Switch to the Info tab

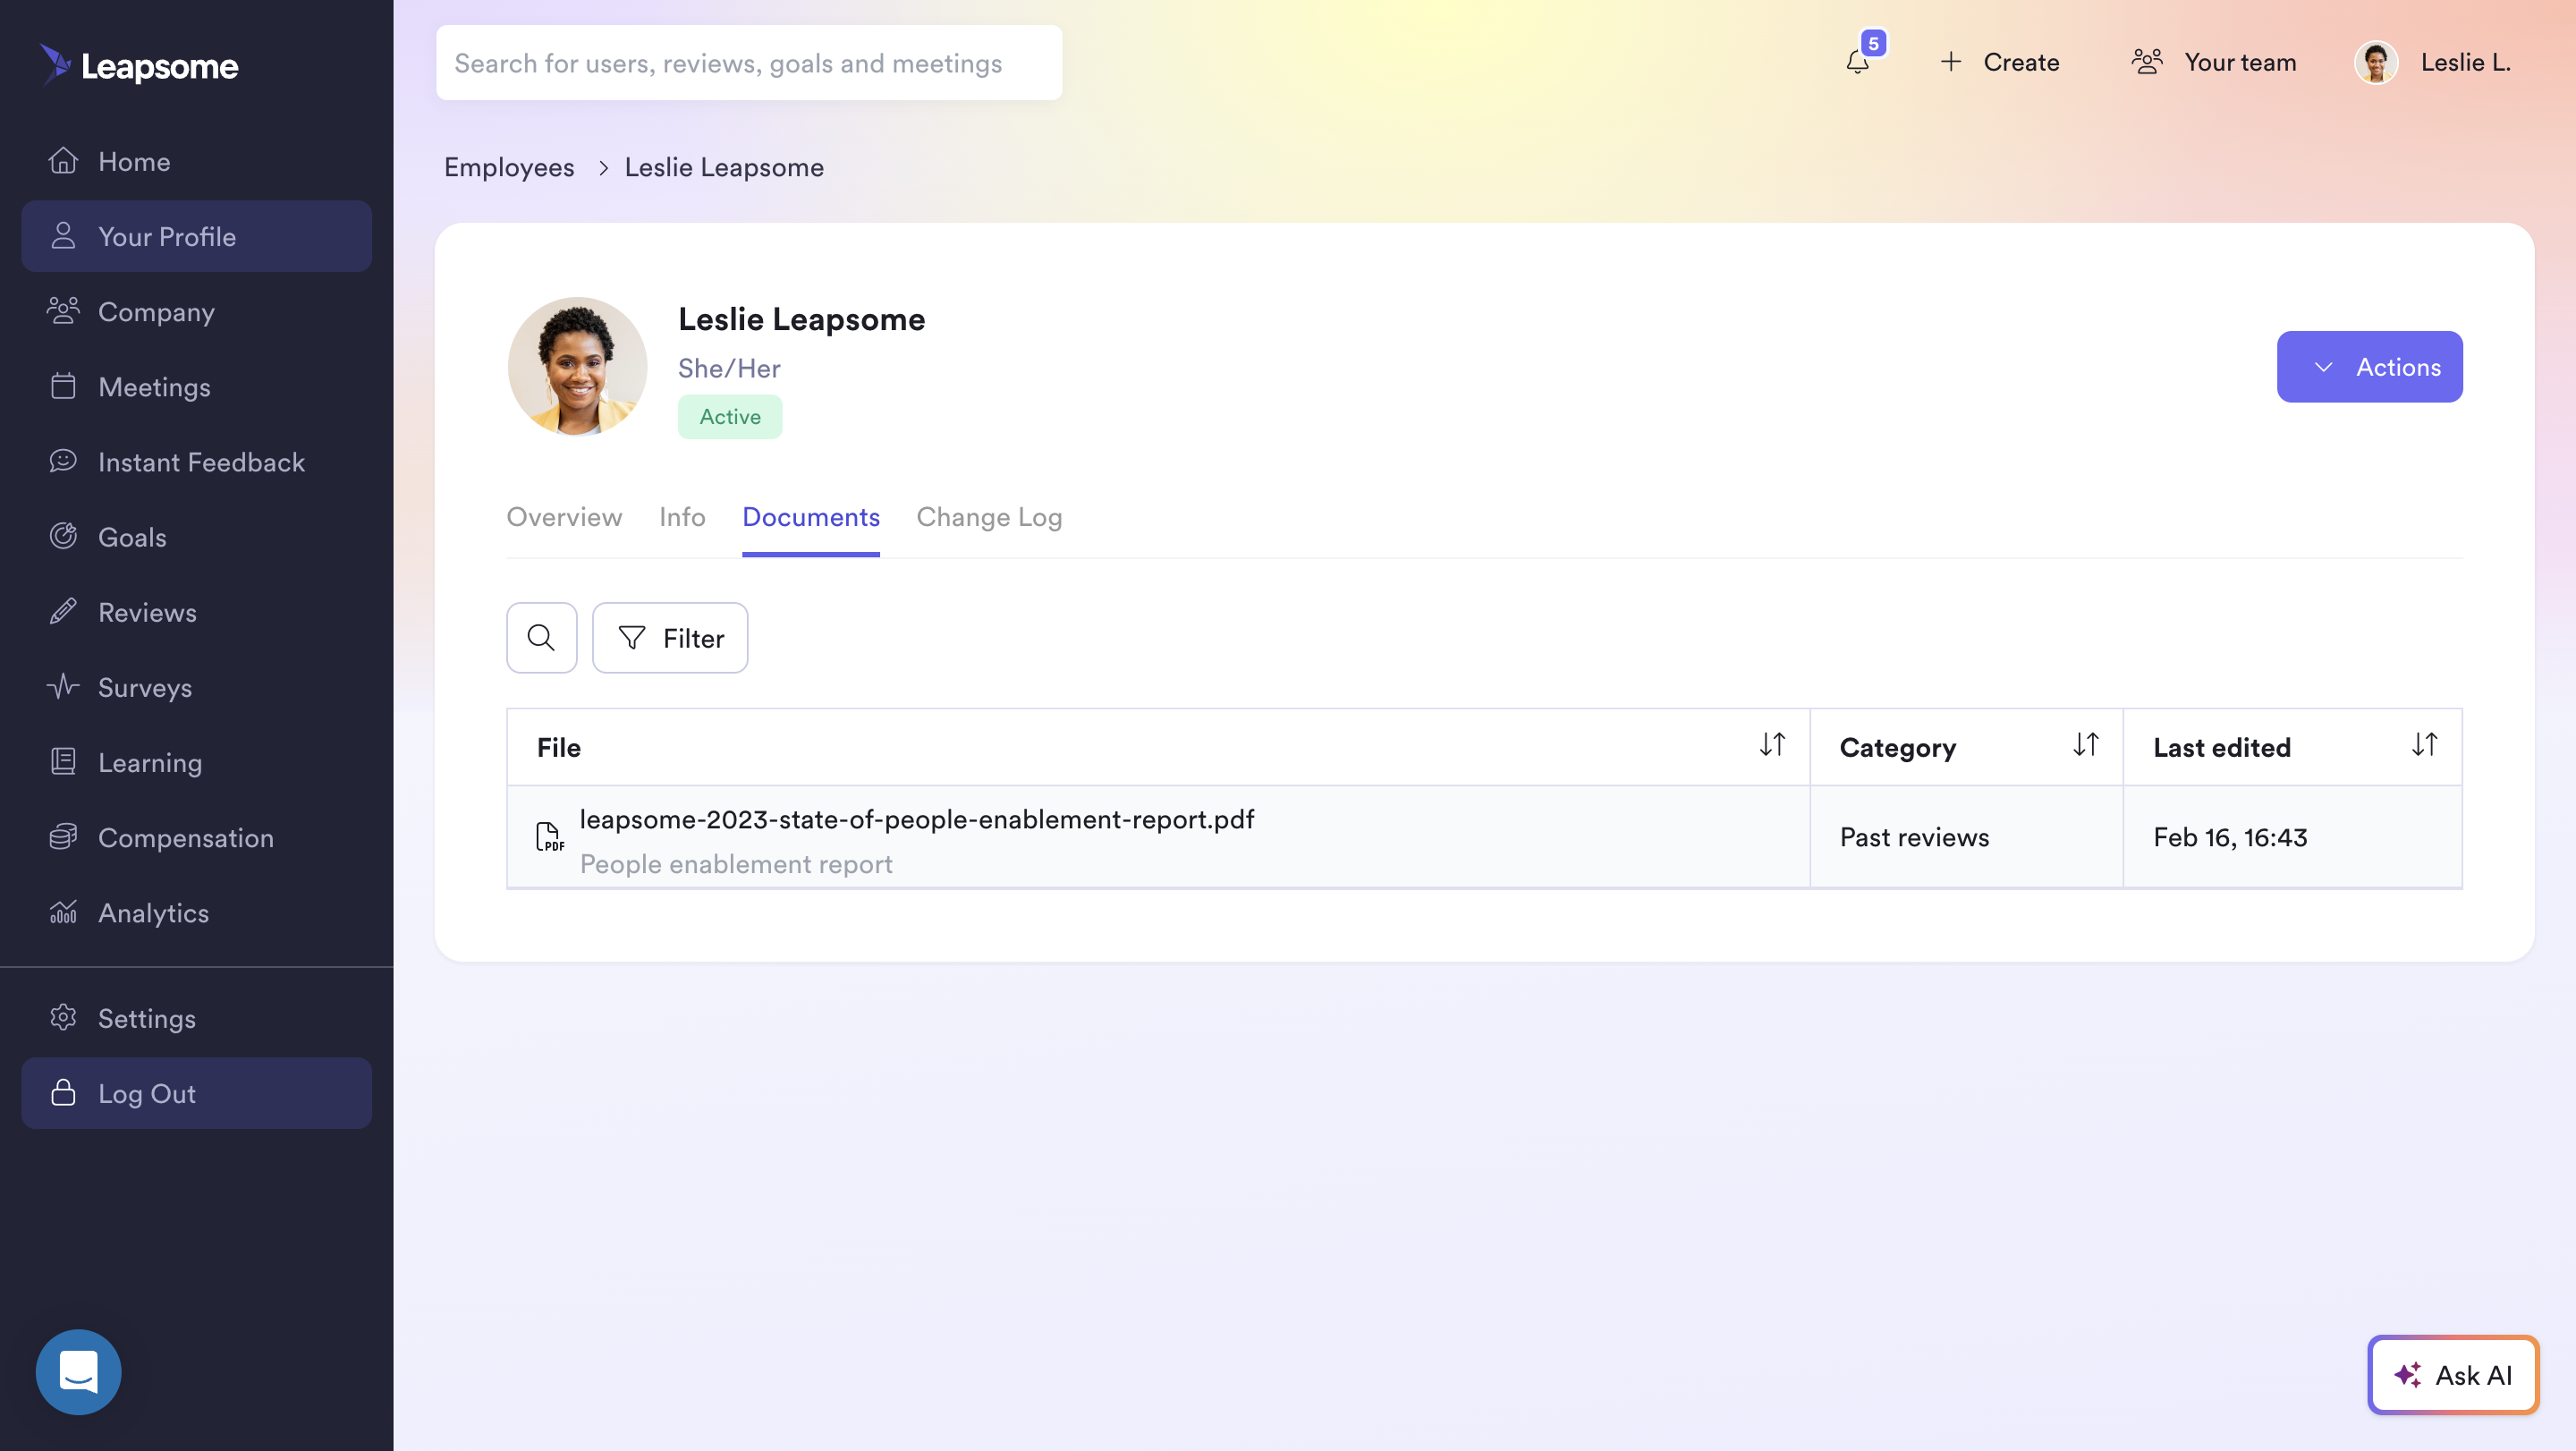pos(682,517)
